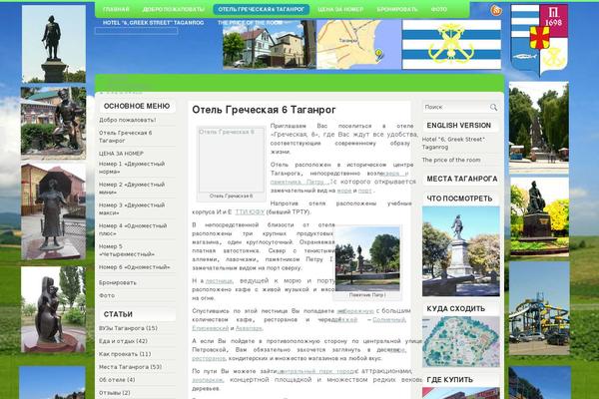Open Отель Греческая 6 Таганрог sidebar link
599x399 pixels.
click(126, 137)
